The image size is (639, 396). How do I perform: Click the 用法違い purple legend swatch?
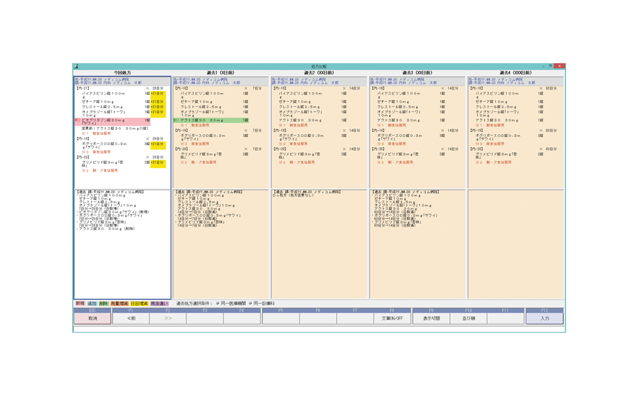point(159,304)
